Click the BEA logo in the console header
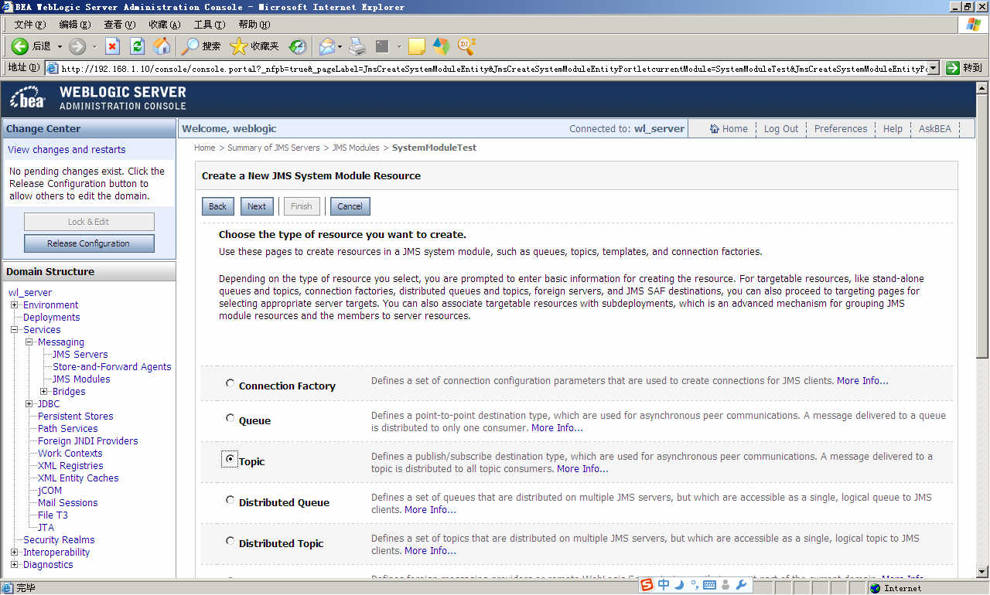The height and width of the screenshot is (595, 990). [29, 99]
